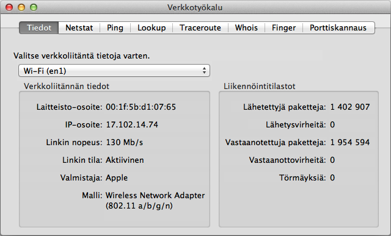
Task: Click the IP address 17.102.14.74
Action: click(132, 125)
